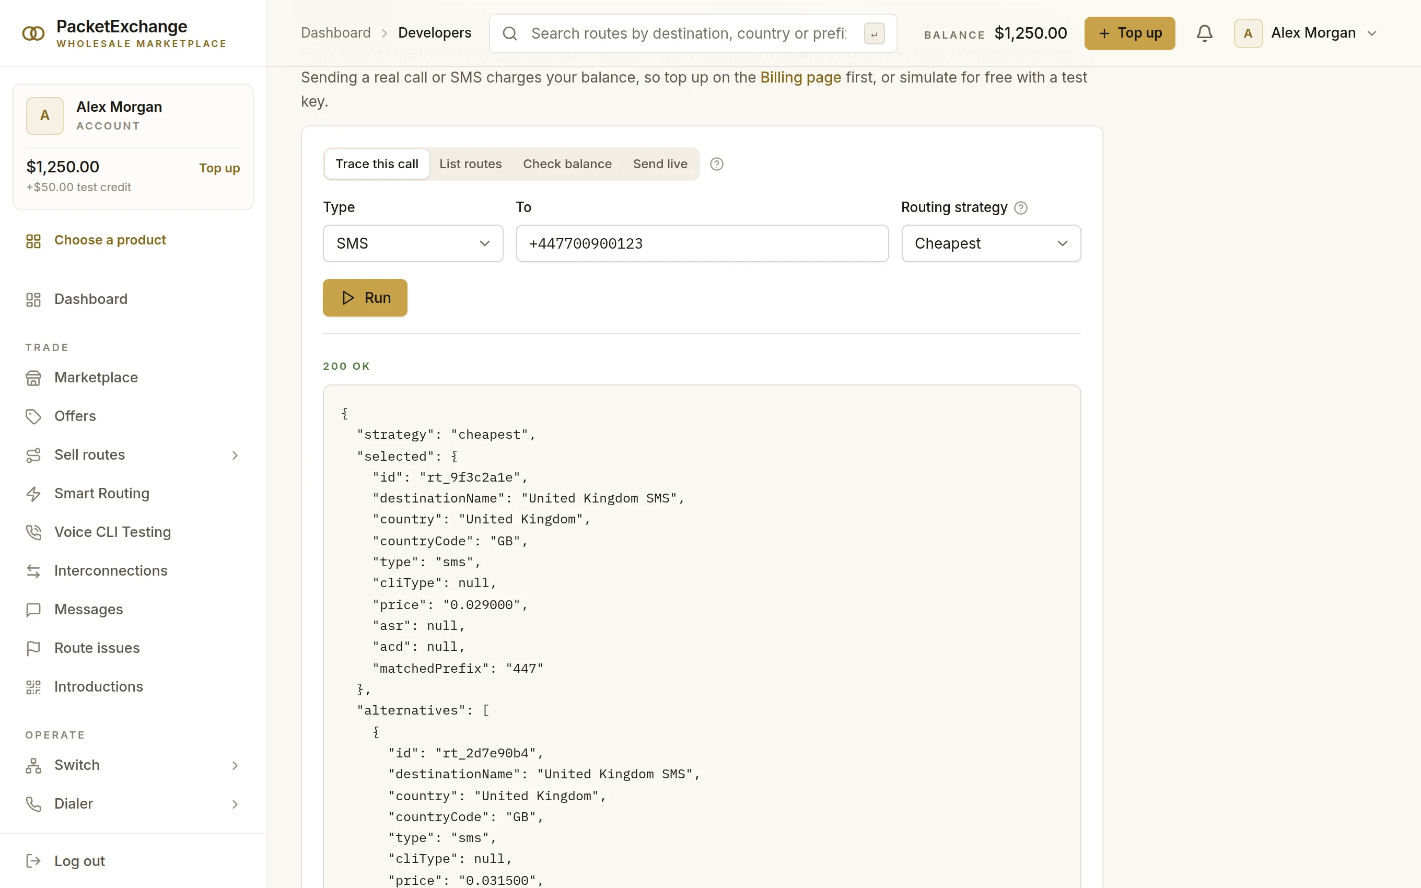Switch to the Send live tab
This screenshot has height=888, width=1421.
click(x=660, y=164)
